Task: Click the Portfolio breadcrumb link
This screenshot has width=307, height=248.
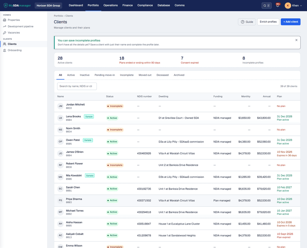Action: (x=59, y=16)
